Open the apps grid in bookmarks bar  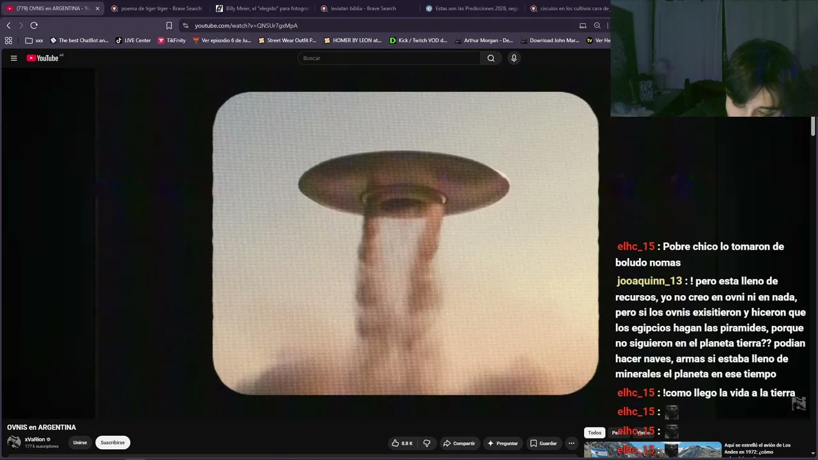click(8, 40)
